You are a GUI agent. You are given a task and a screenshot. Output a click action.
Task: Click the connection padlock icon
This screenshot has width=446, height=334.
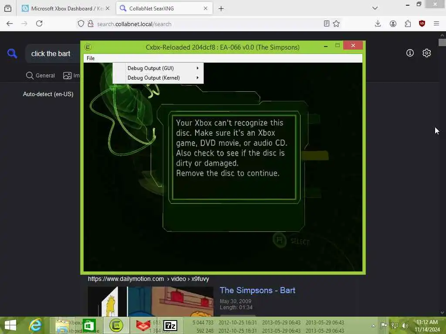pos(91,24)
